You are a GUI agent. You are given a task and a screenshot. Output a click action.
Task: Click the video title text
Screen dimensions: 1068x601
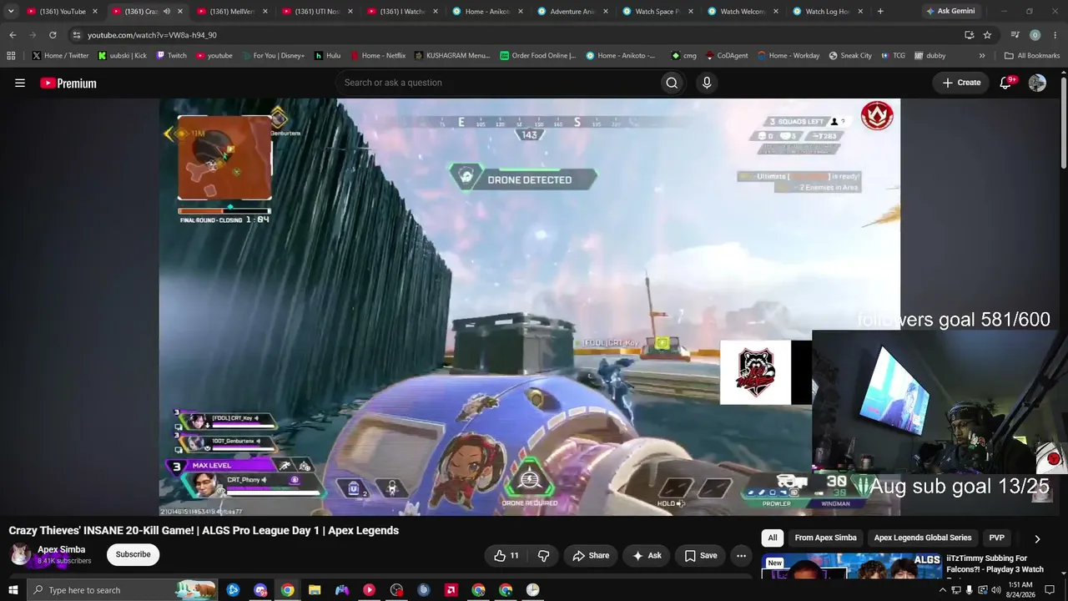pos(204,531)
